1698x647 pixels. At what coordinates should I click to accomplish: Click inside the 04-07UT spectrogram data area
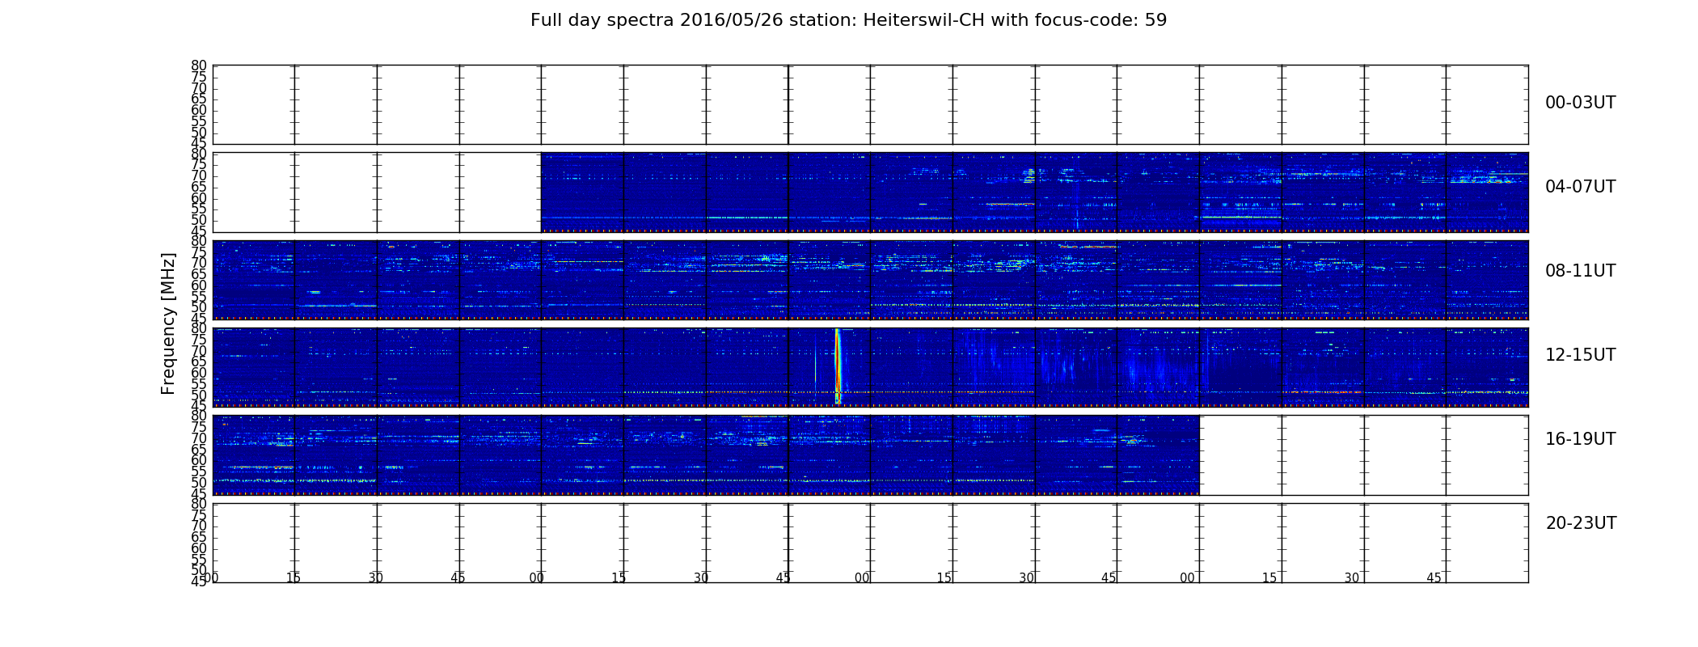(1034, 192)
